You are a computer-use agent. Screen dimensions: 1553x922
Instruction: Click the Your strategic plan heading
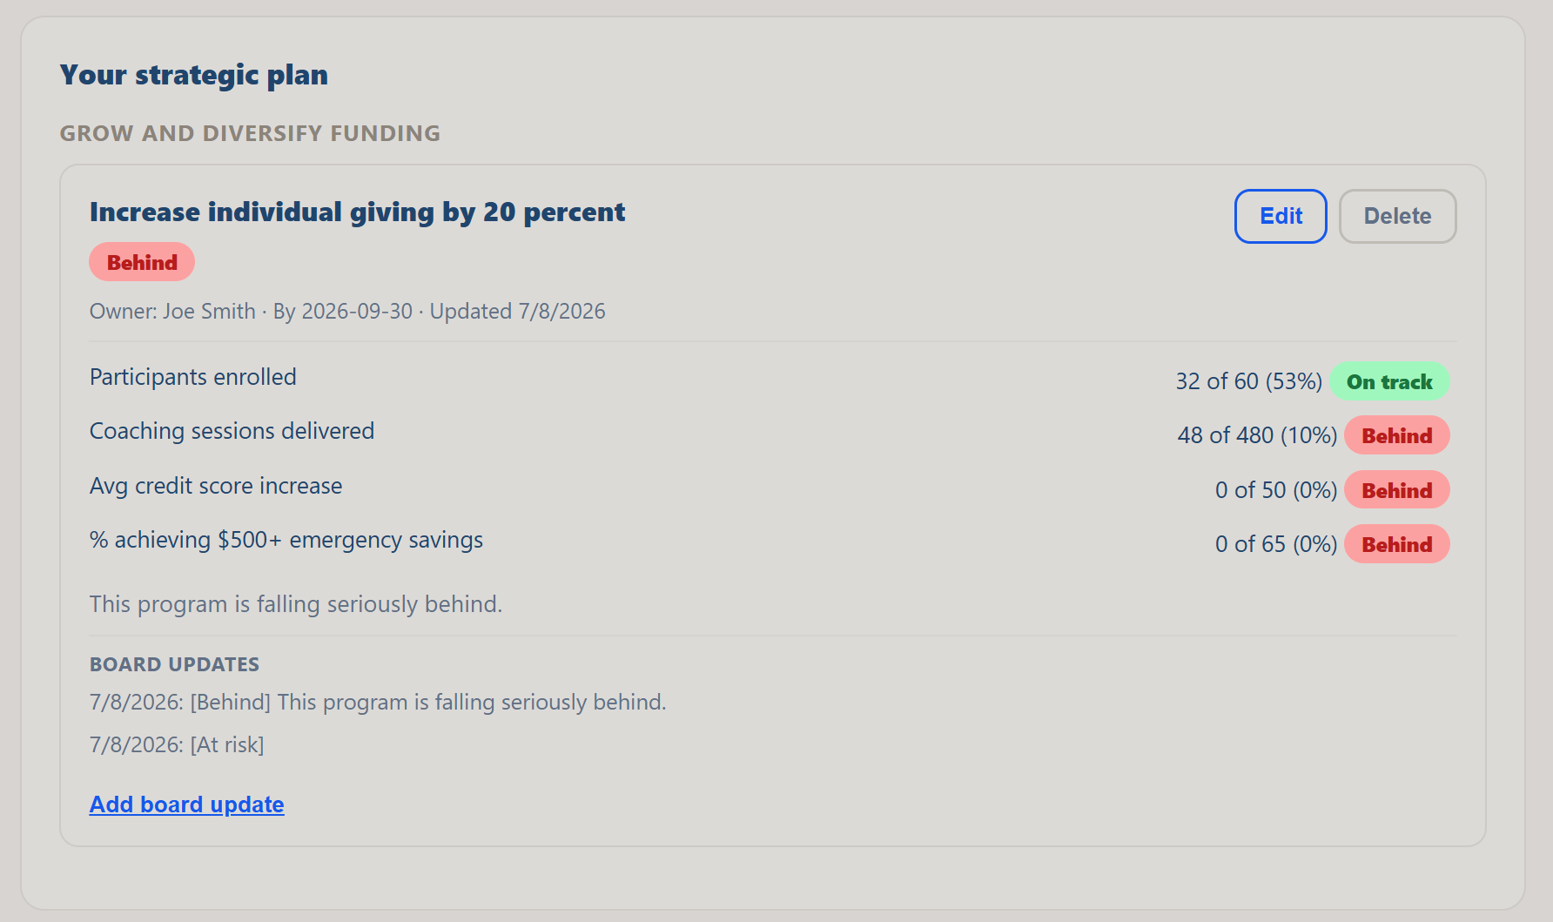pyautogui.click(x=194, y=75)
